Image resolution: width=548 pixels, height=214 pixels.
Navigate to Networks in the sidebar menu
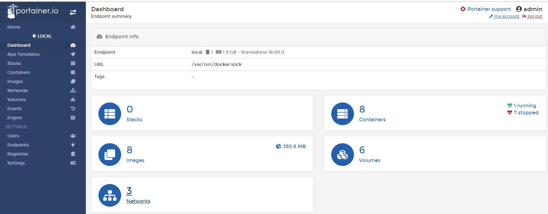click(17, 90)
